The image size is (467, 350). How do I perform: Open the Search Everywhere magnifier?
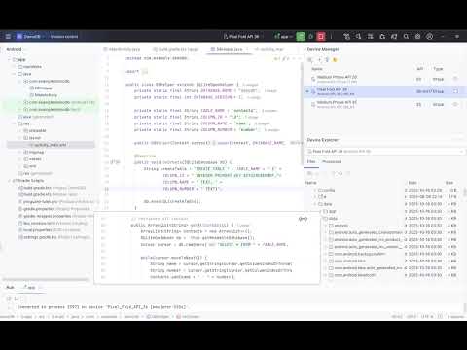pyautogui.click(x=406, y=37)
